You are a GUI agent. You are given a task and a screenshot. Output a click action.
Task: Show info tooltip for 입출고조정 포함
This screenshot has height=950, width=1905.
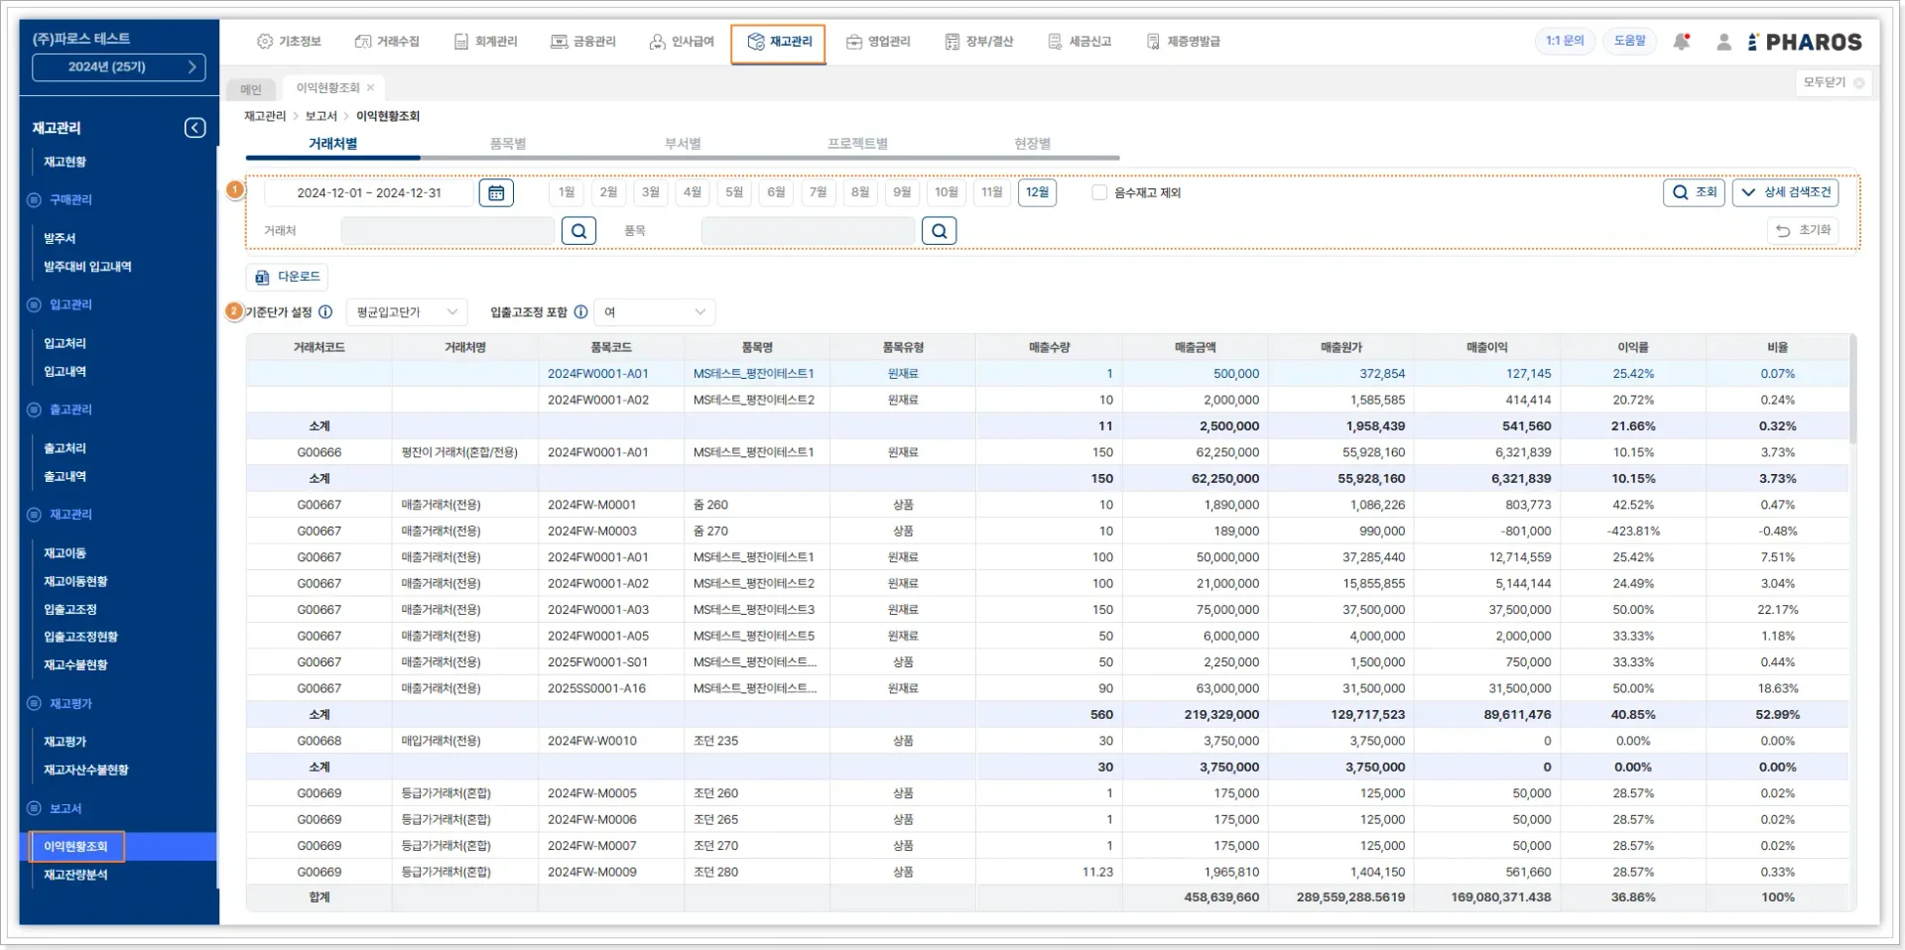581,312
